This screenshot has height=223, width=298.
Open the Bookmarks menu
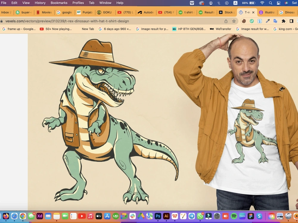(59, 3)
